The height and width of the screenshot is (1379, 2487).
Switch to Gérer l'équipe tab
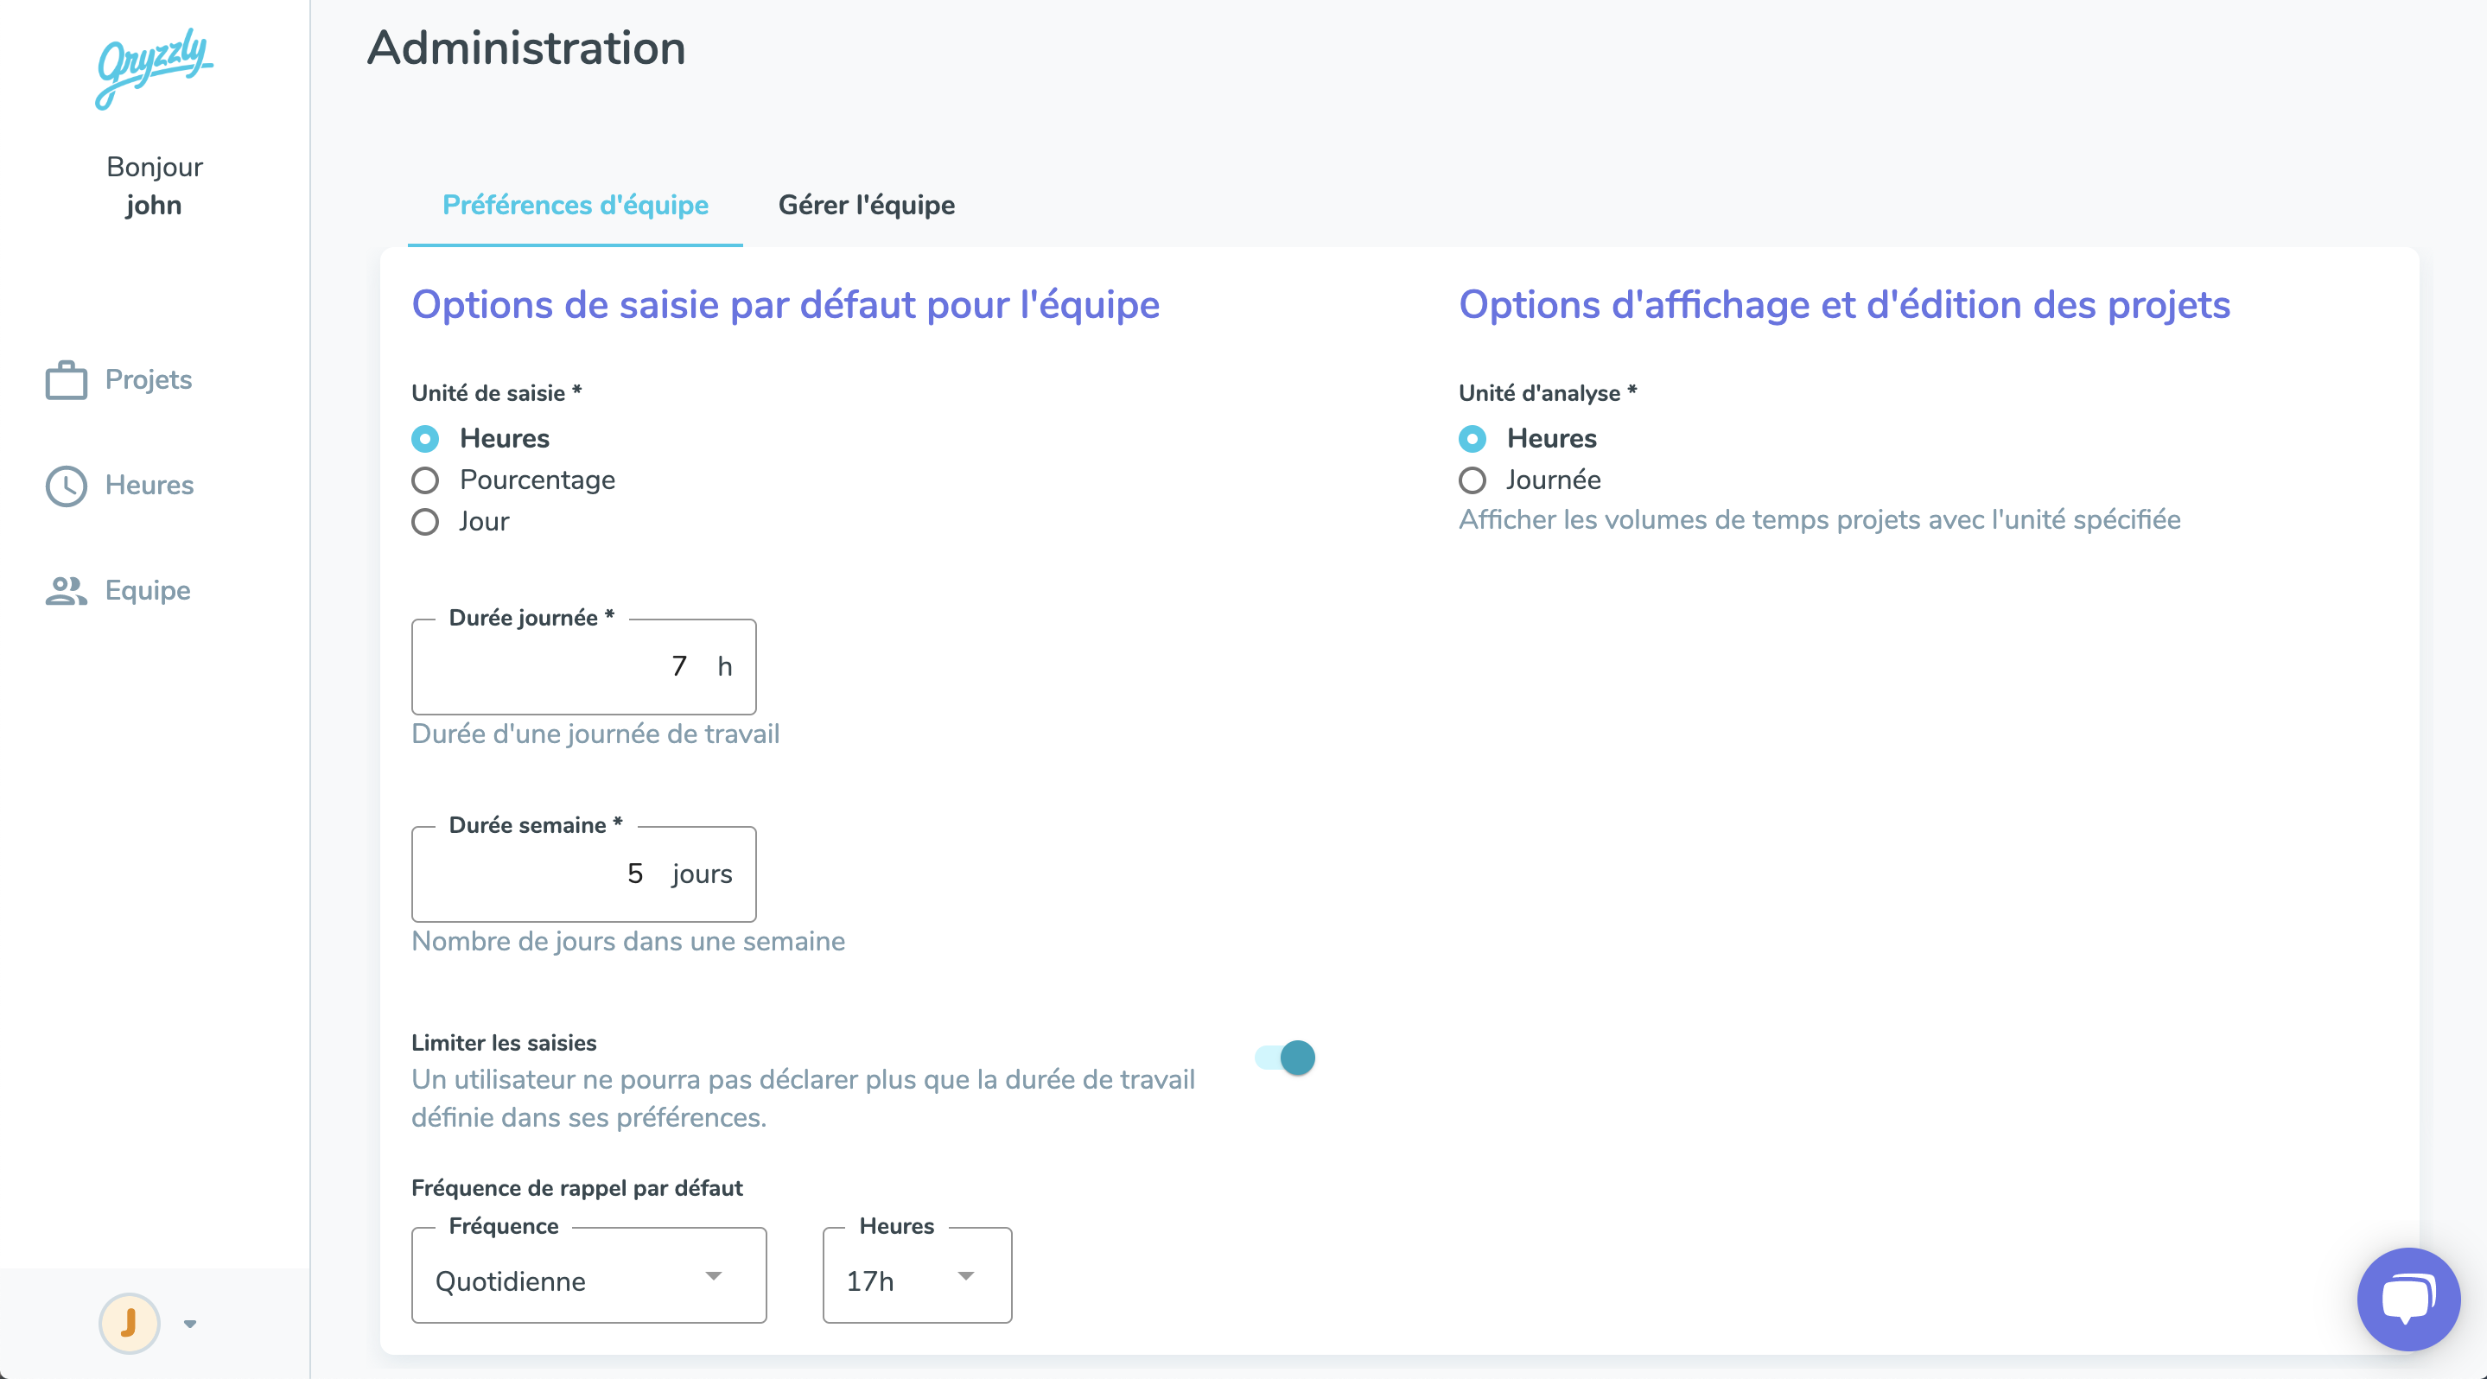pos(867,205)
